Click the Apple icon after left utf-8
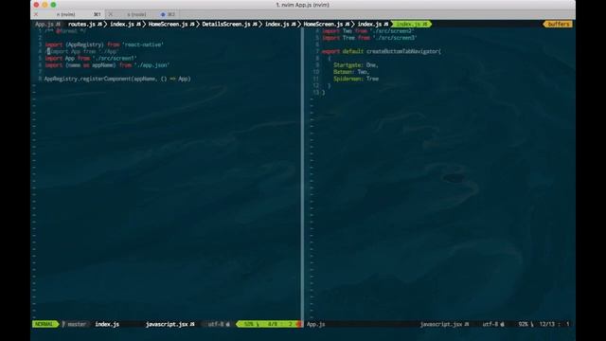The image size is (606, 341). coord(228,324)
